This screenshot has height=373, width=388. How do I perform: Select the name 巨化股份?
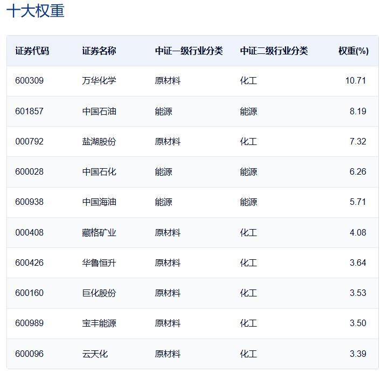tap(99, 293)
